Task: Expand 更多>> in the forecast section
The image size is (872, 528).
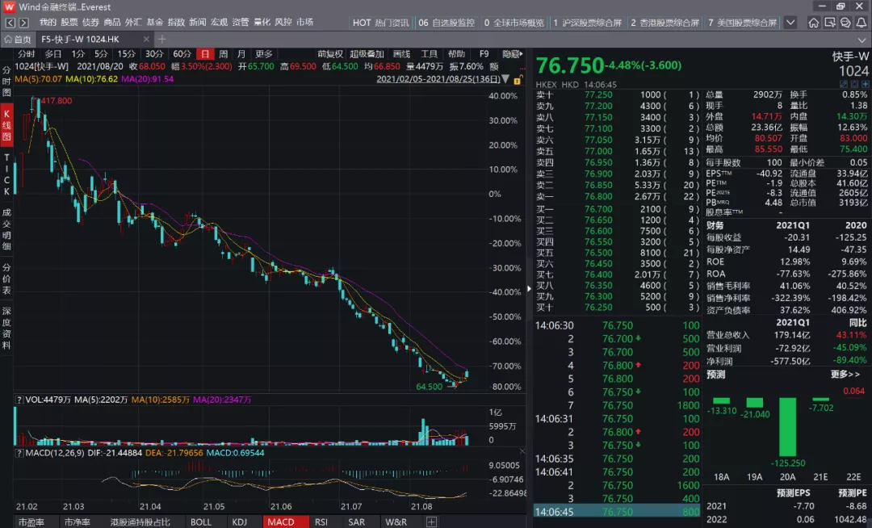Action: 845,375
